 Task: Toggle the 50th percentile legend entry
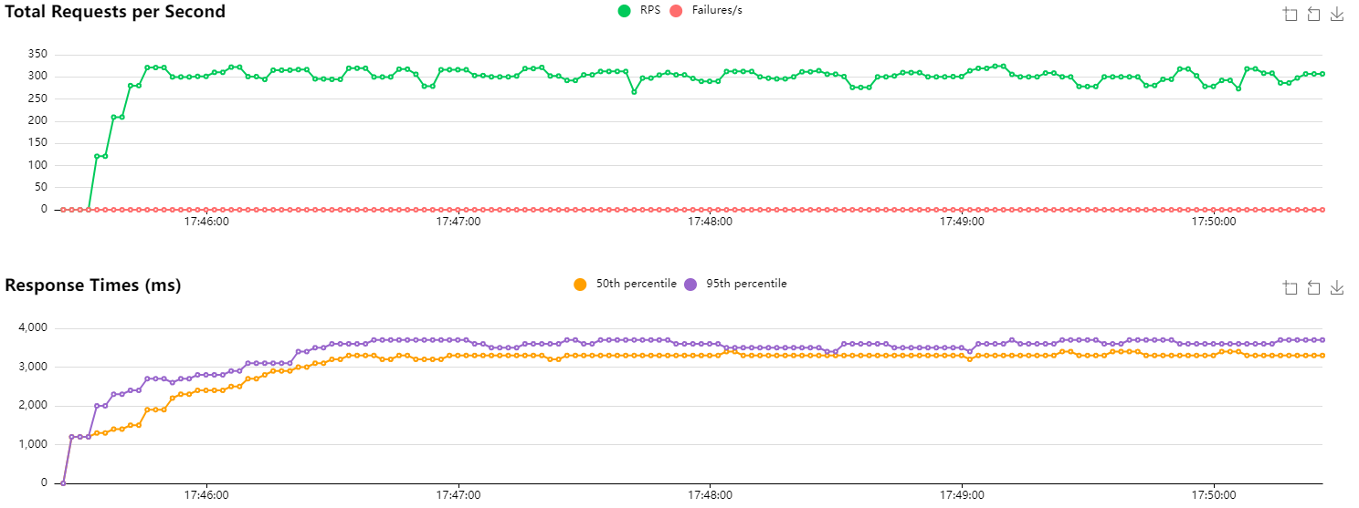tap(626, 285)
